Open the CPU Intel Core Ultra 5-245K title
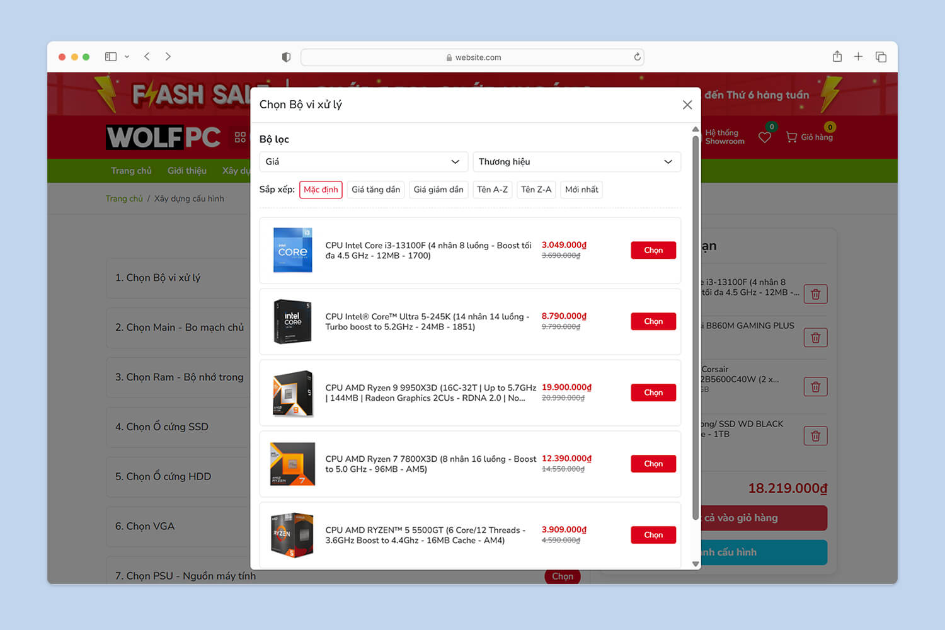The image size is (945, 630). pyautogui.click(x=427, y=321)
